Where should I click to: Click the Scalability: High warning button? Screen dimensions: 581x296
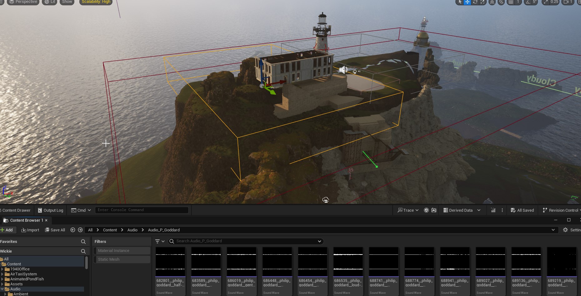[x=96, y=2]
